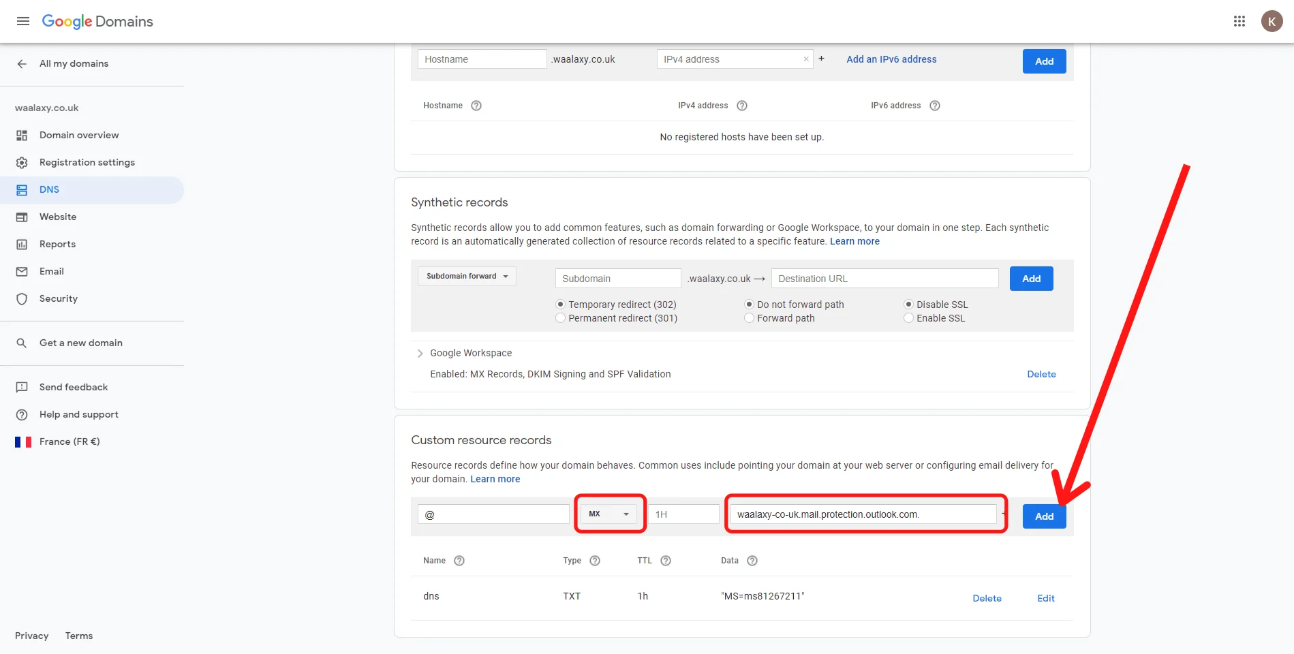Screen dimensions: 1294x654
Task: Open help icon next to Name column
Action: (x=459, y=561)
